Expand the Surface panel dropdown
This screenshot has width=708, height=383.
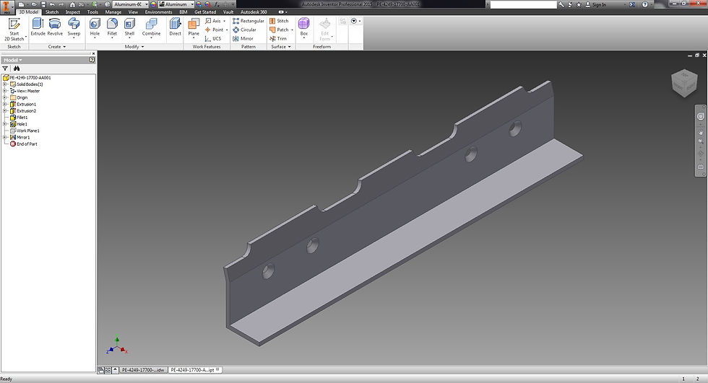coord(281,47)
